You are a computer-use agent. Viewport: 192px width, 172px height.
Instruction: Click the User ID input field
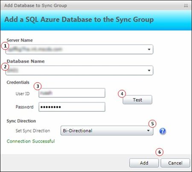[72, 93]
